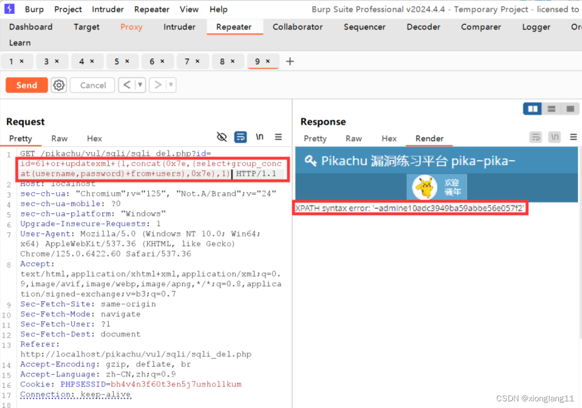
Task: Click the PHPSESSID cookie value
Action: (x=176, y=384)
